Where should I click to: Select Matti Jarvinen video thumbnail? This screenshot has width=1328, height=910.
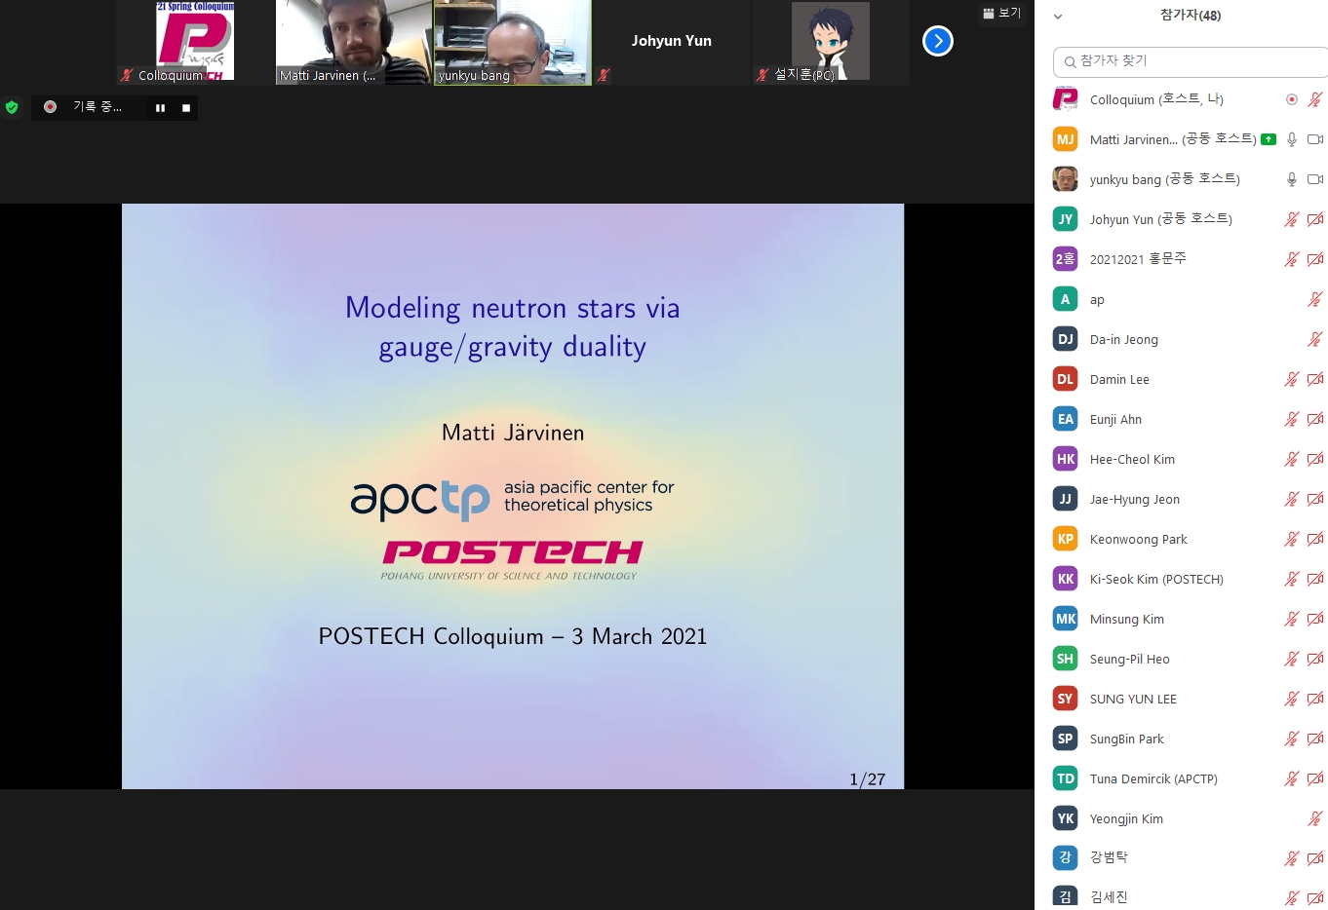tap(353, 42)
